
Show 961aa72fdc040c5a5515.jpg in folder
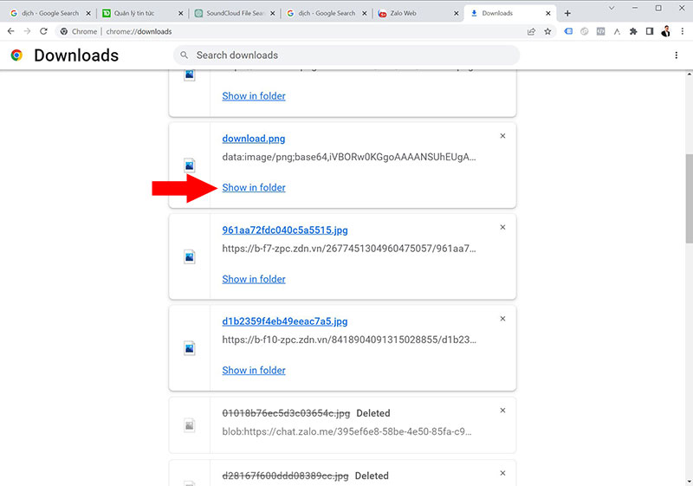click(254, 279)
